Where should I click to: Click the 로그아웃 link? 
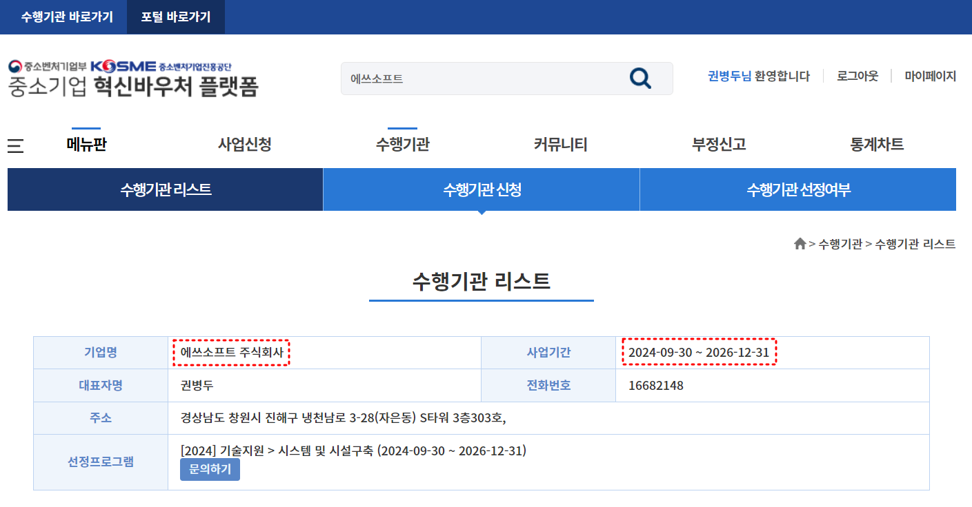point(857,76)
